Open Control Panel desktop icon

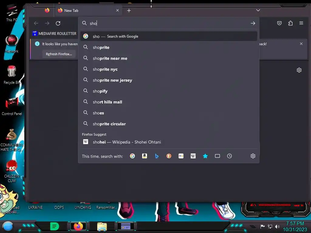pos(12,106)
